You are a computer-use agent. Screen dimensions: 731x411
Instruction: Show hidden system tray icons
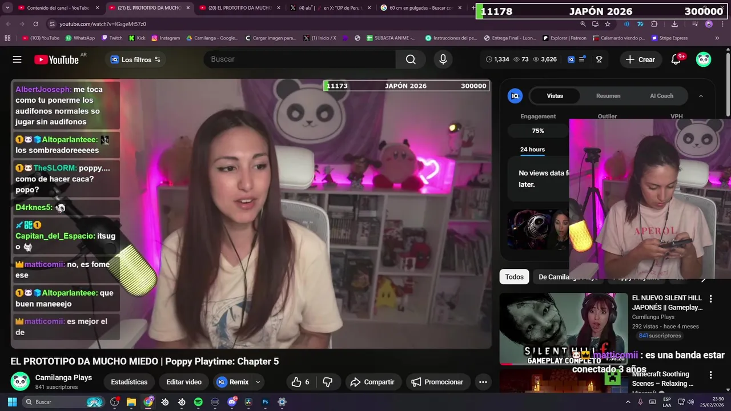(628, 402)
